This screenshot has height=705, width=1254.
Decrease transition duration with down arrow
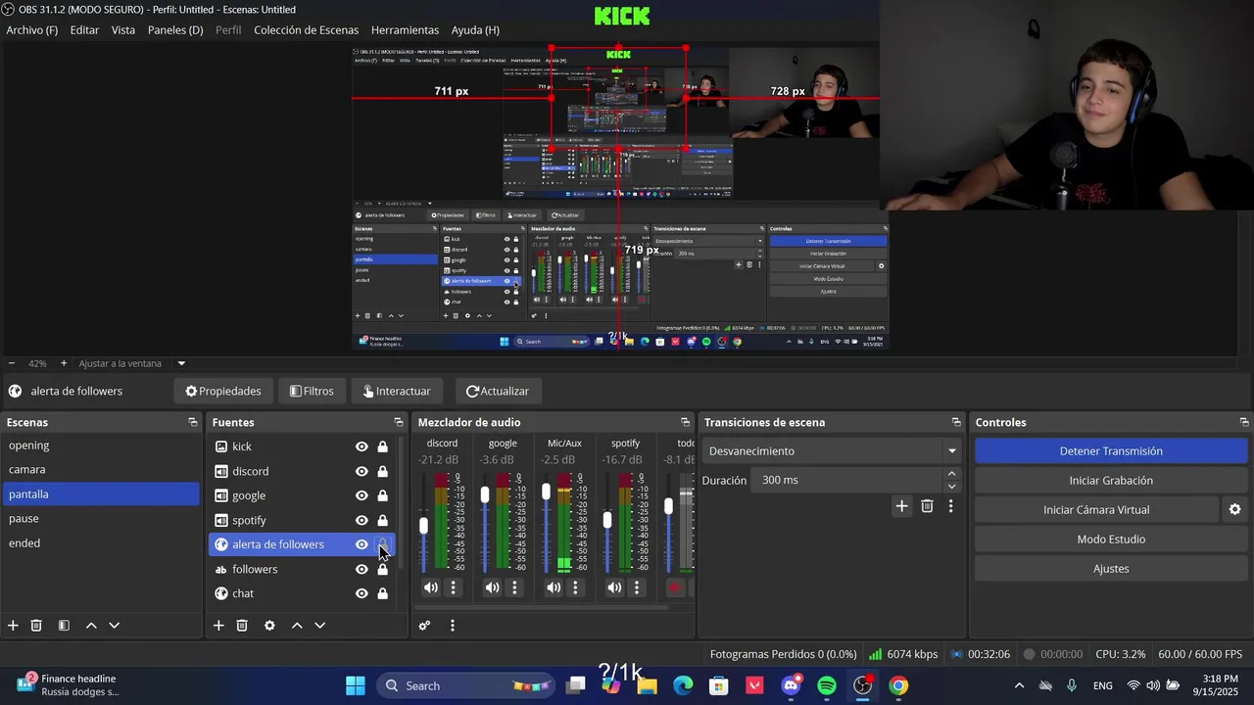[x=951, y=487]
